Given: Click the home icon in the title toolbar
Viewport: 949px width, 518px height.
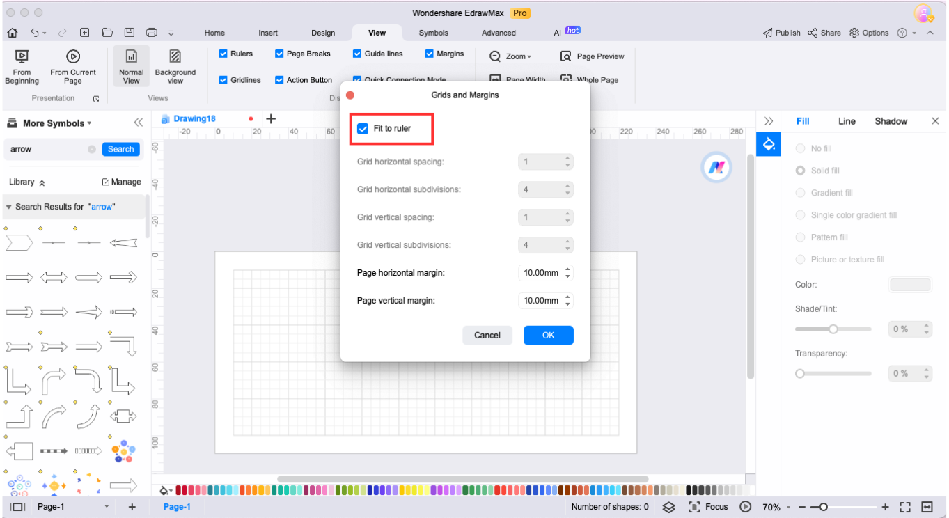Looking at the screenshot, I should (13, 33).
